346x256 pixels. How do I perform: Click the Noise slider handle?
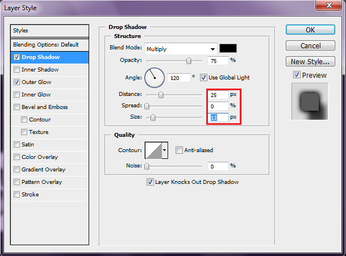[x=147, y=166]
